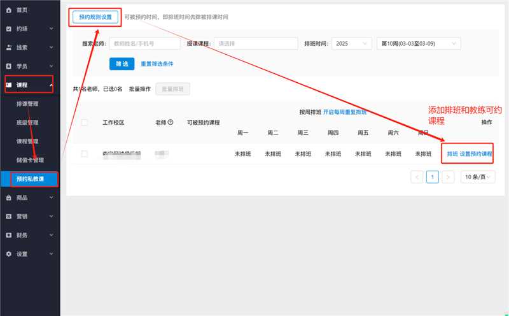The width and height of the screenshot is (509, 316).
Task: Expand the 商品 menu chevron
Action: point(52,197)
